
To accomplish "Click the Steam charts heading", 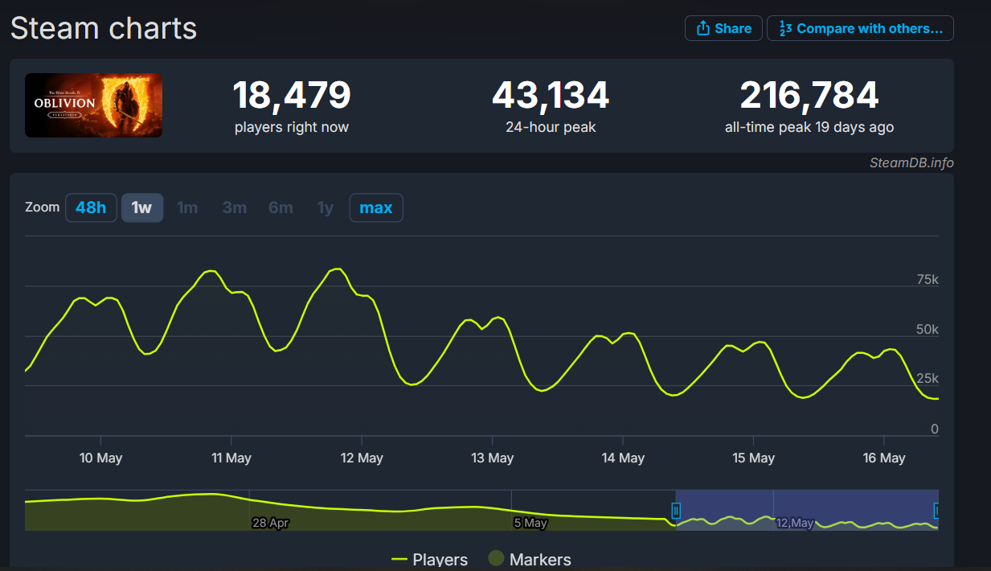I will [104, 28].
